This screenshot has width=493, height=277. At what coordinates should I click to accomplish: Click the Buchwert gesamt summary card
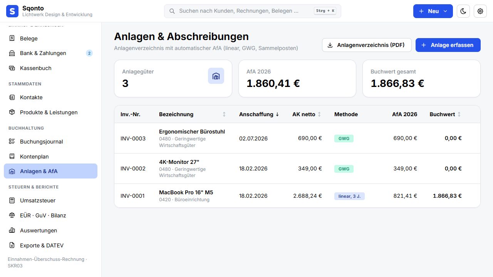point(421,78)
